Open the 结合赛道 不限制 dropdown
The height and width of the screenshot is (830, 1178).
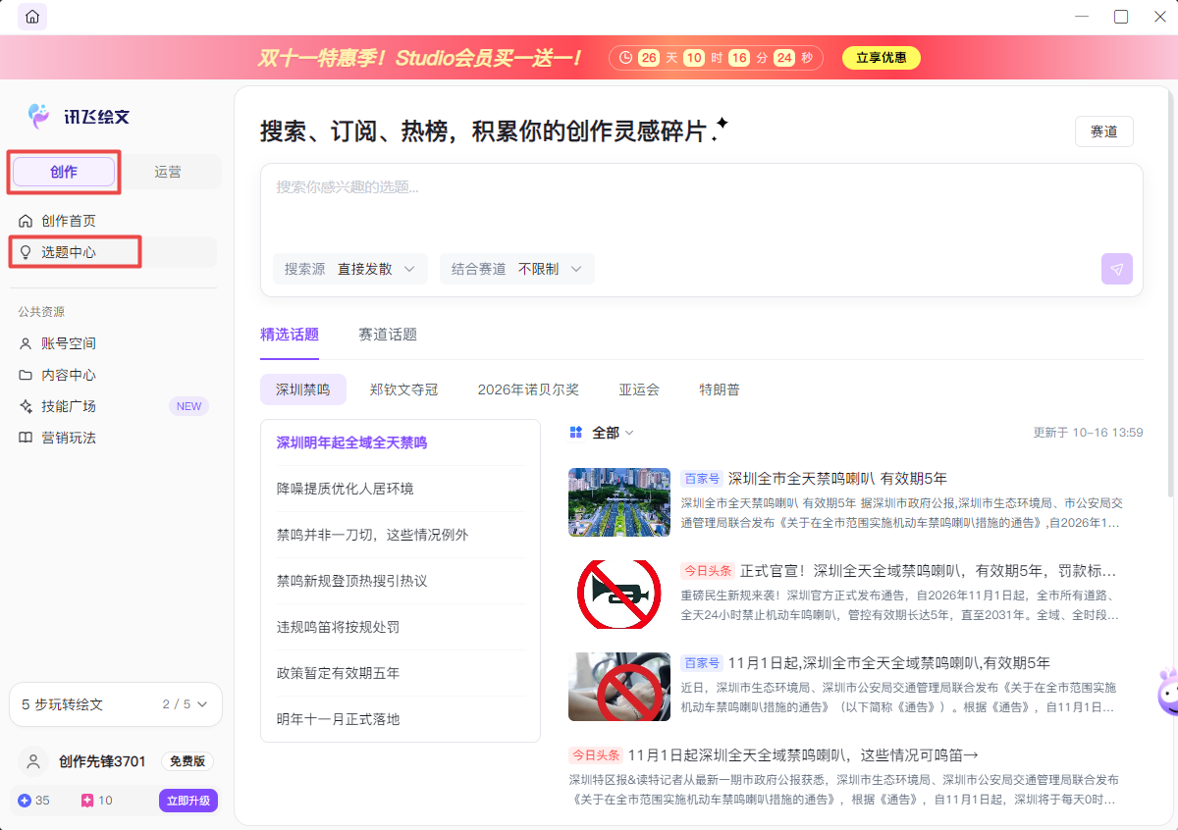point(517,269)
